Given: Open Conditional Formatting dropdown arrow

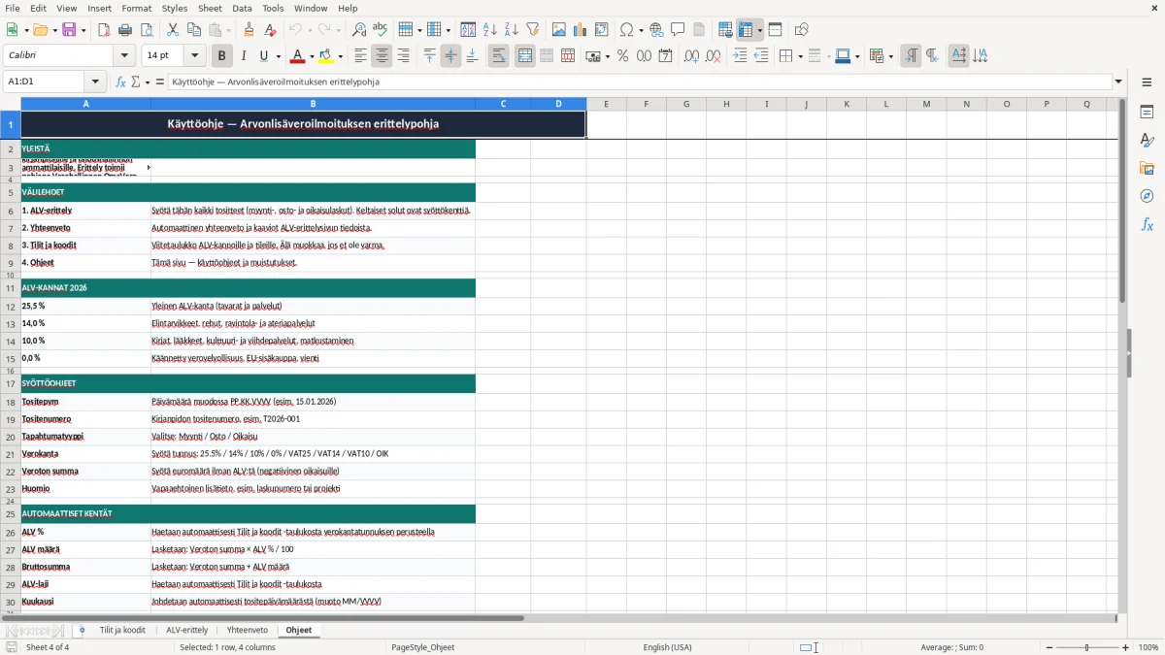Looking at the screenshot, I should click(x=890, y=56).
